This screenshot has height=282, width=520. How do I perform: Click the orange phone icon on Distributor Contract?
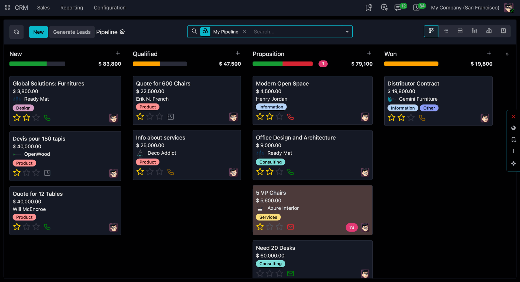click(422, 118)
